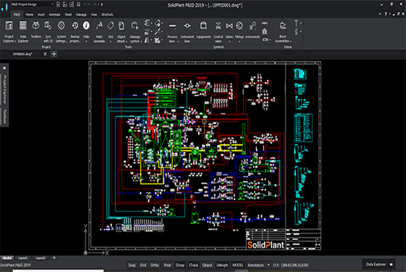Click the coordinate readout in status bar
The height and width of the screenshot is (272, 406).
(295, 265)
